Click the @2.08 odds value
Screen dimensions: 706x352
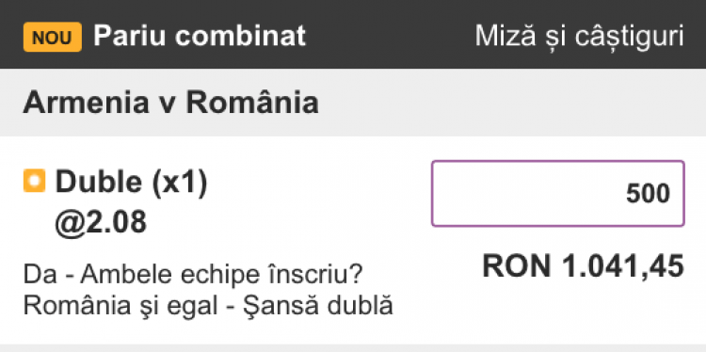(101, 222)
